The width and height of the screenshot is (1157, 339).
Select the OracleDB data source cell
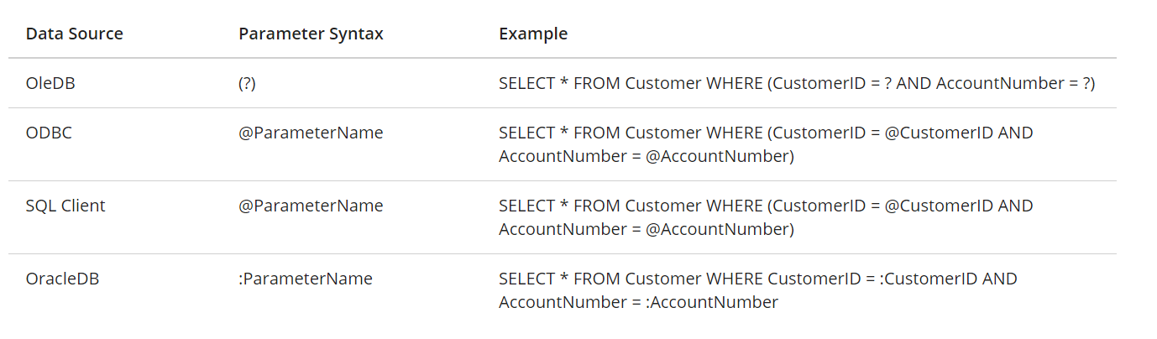(x=62, y=279)
